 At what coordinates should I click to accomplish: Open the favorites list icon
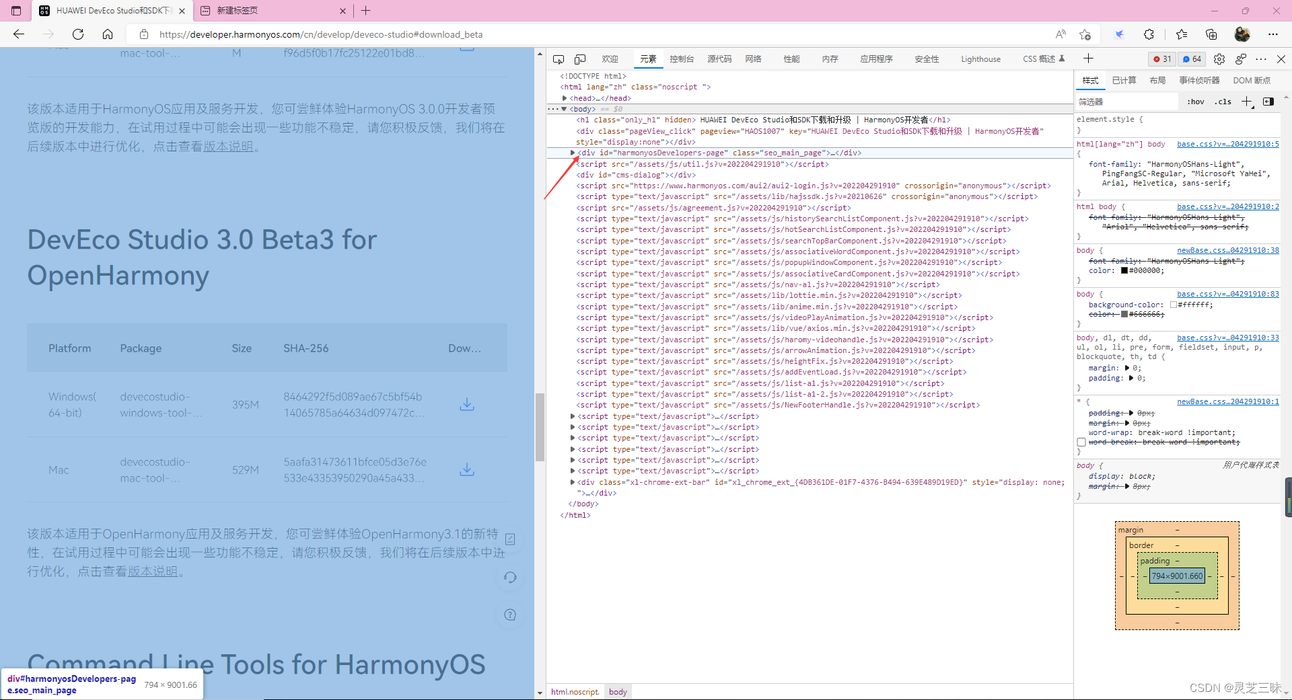point(1182,34)
